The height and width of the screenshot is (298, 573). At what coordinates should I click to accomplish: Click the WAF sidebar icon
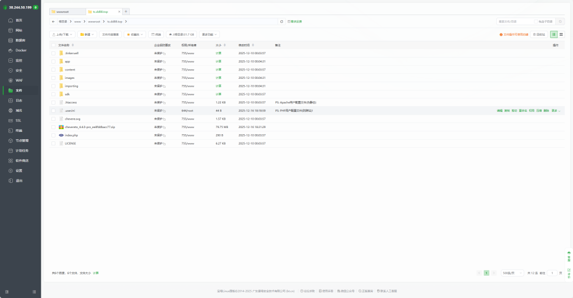click(x=11, y=81)
